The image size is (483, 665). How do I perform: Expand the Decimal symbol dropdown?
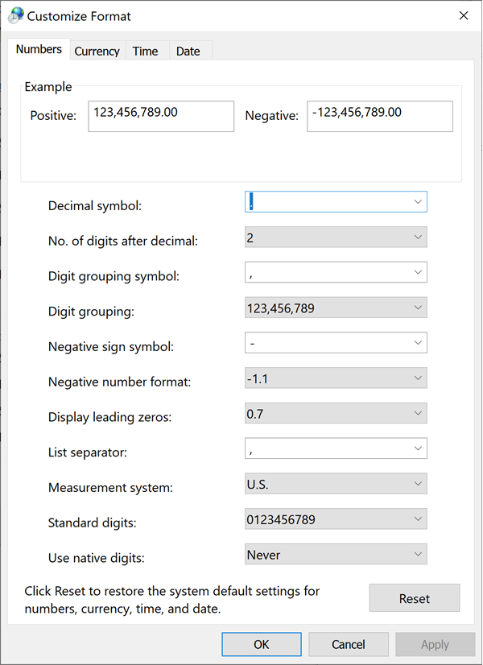coord(417,202)
